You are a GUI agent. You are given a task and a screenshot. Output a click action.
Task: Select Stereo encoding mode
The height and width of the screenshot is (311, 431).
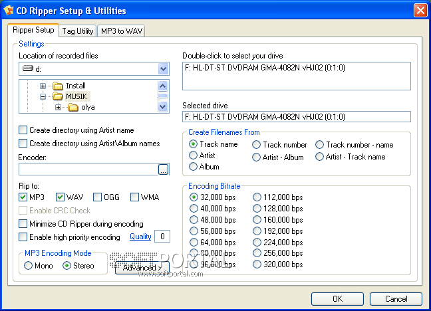point(67,266)
